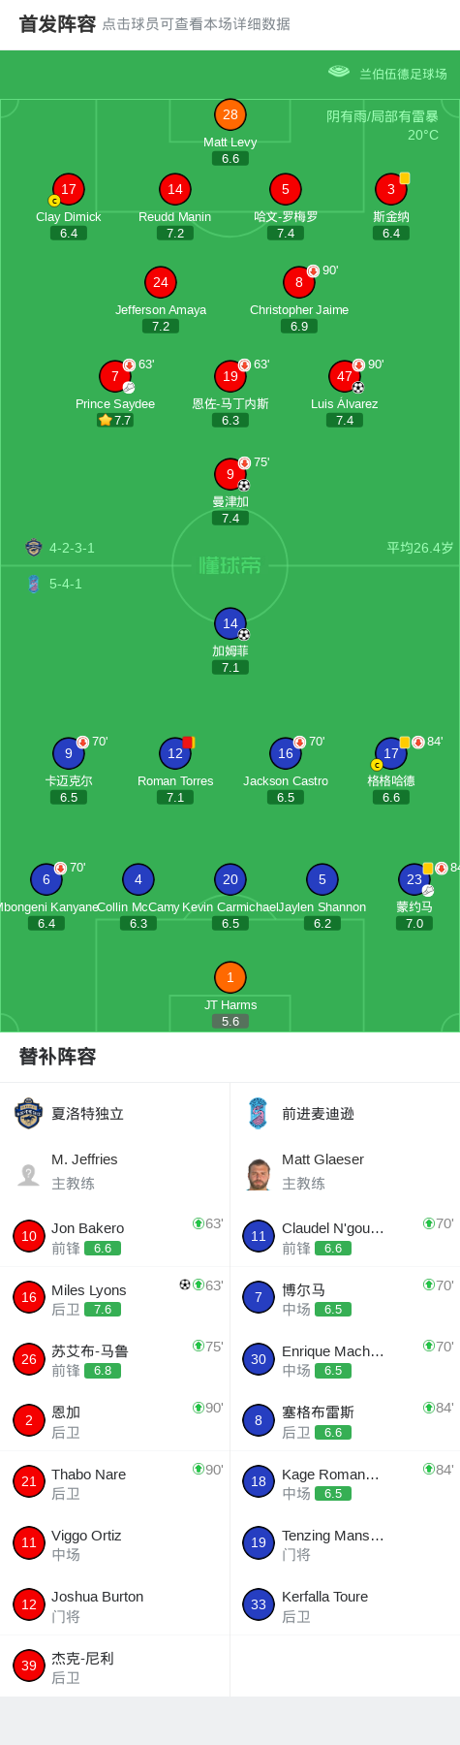Click the 前进麦迪逊 team crest
This screenshot has height=1745, width=460.
pos(258,1113)
